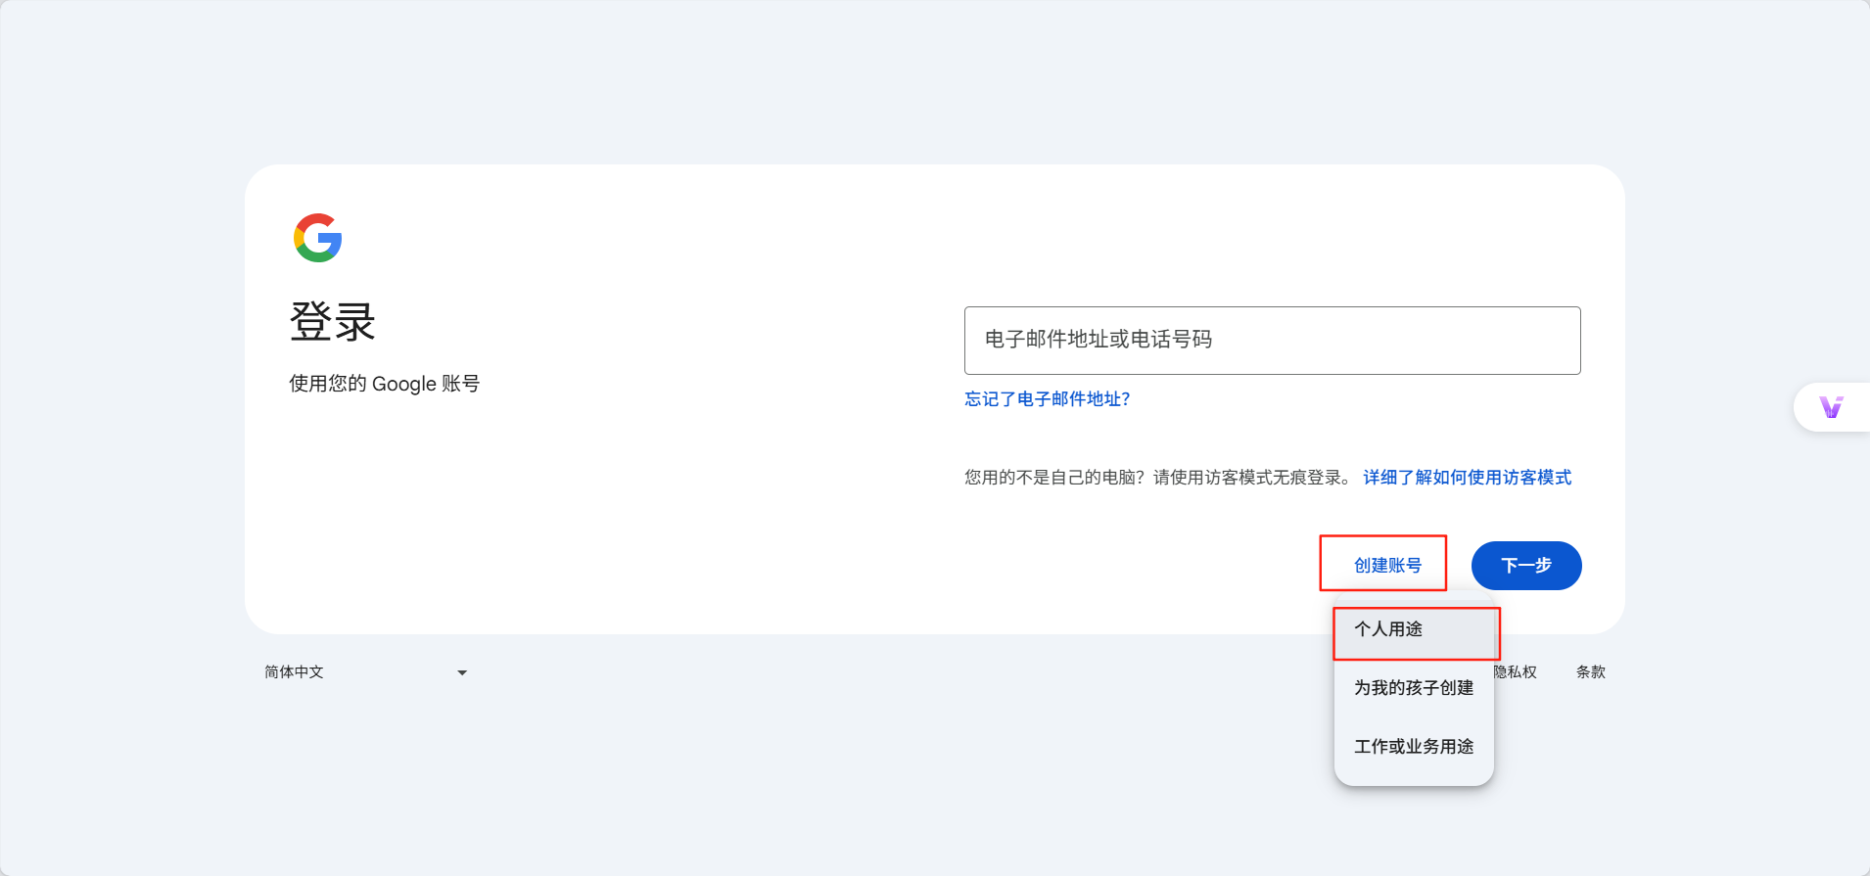Expand the 简体中文 language dropdown

tap(366, 672)
